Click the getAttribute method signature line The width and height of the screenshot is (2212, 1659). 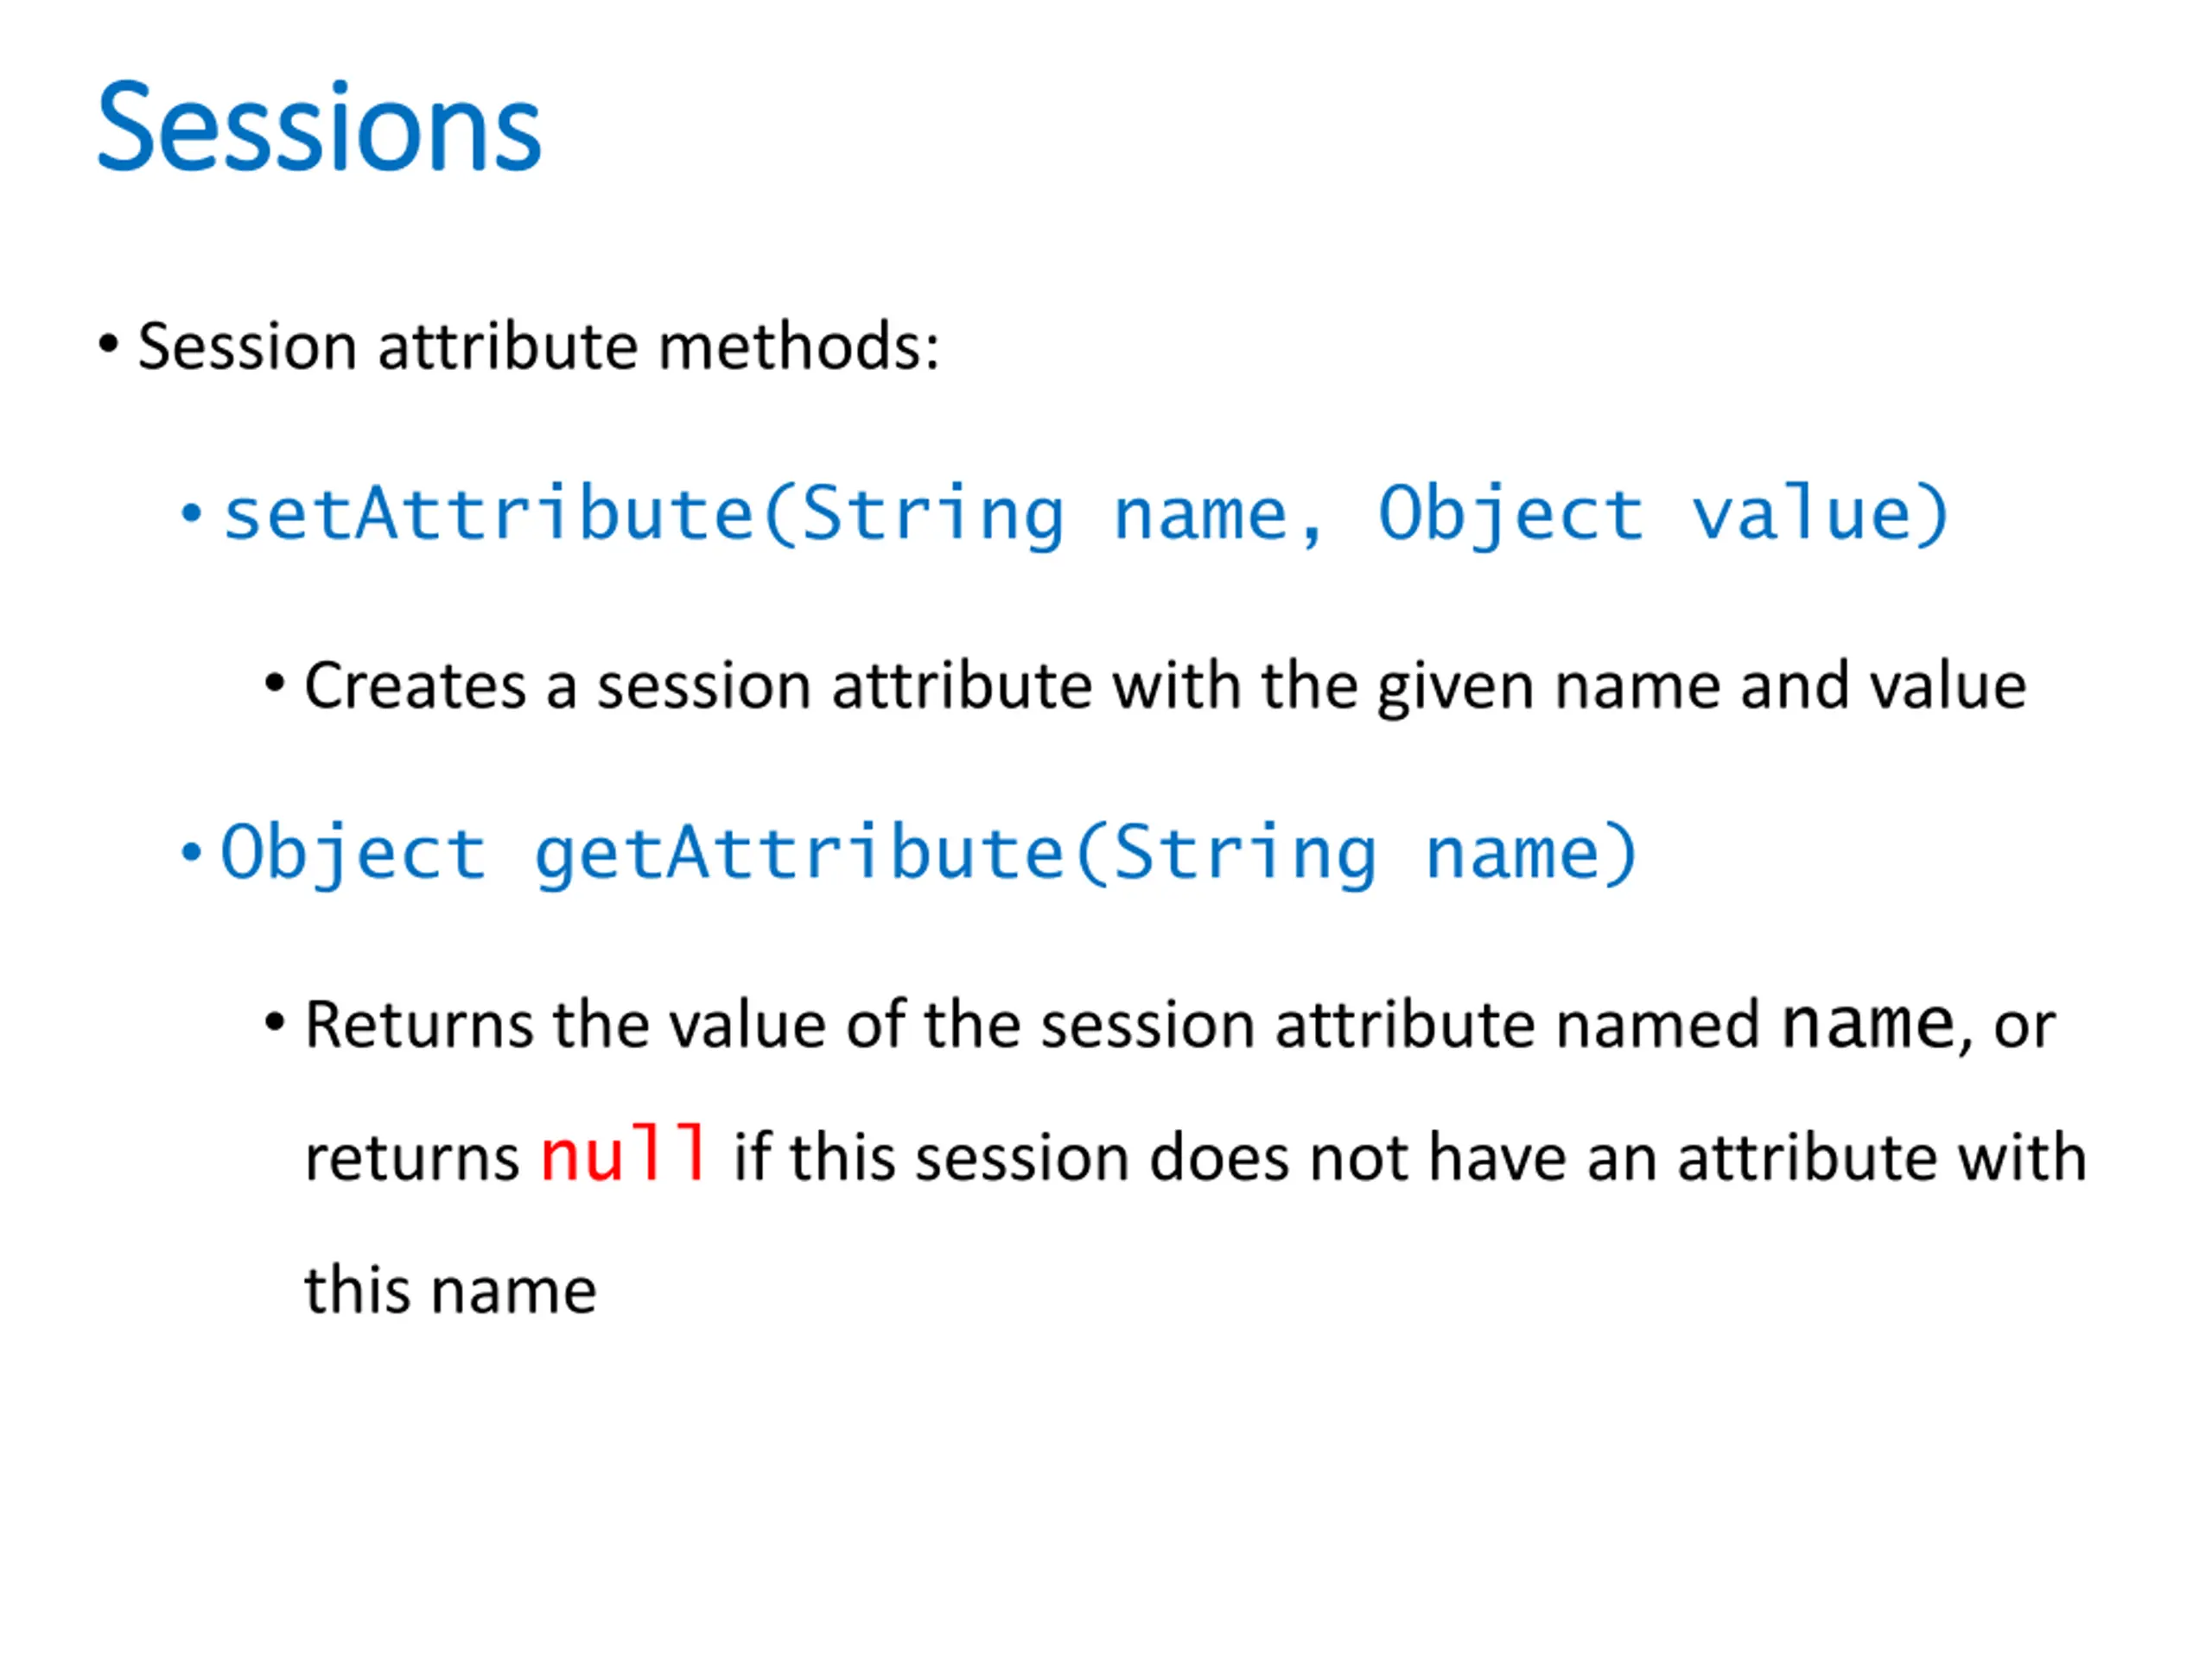[928, 855]
